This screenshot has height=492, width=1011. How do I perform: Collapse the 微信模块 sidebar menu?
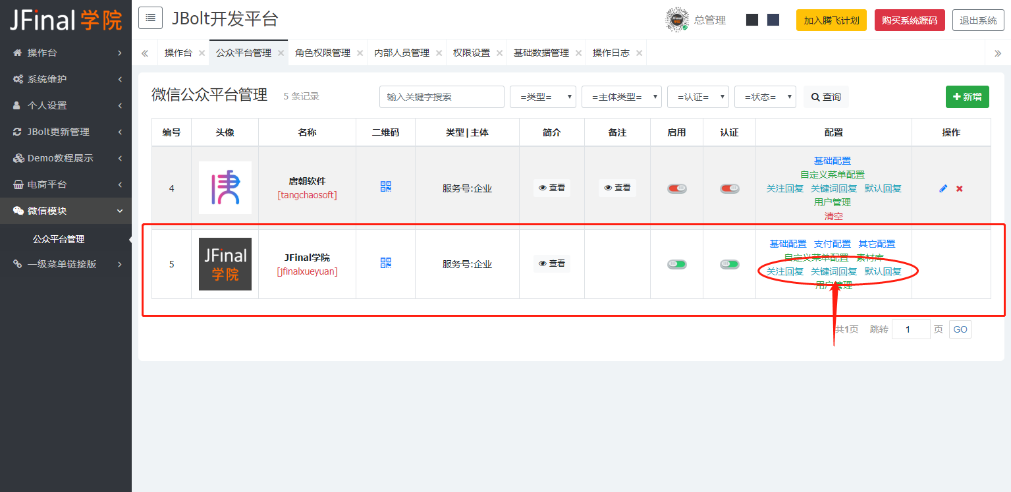[x=66, y=211]
